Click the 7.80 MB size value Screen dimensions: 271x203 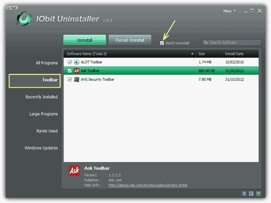(205, 80)
